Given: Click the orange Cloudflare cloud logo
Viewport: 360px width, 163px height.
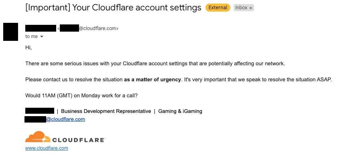Looking at the screenshot, I should (x=38, y=137).
